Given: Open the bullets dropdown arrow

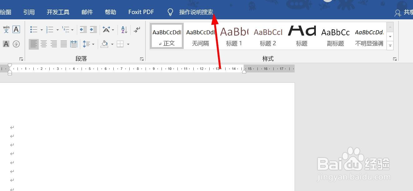Looking at the screenshot, I should (42, 30).
